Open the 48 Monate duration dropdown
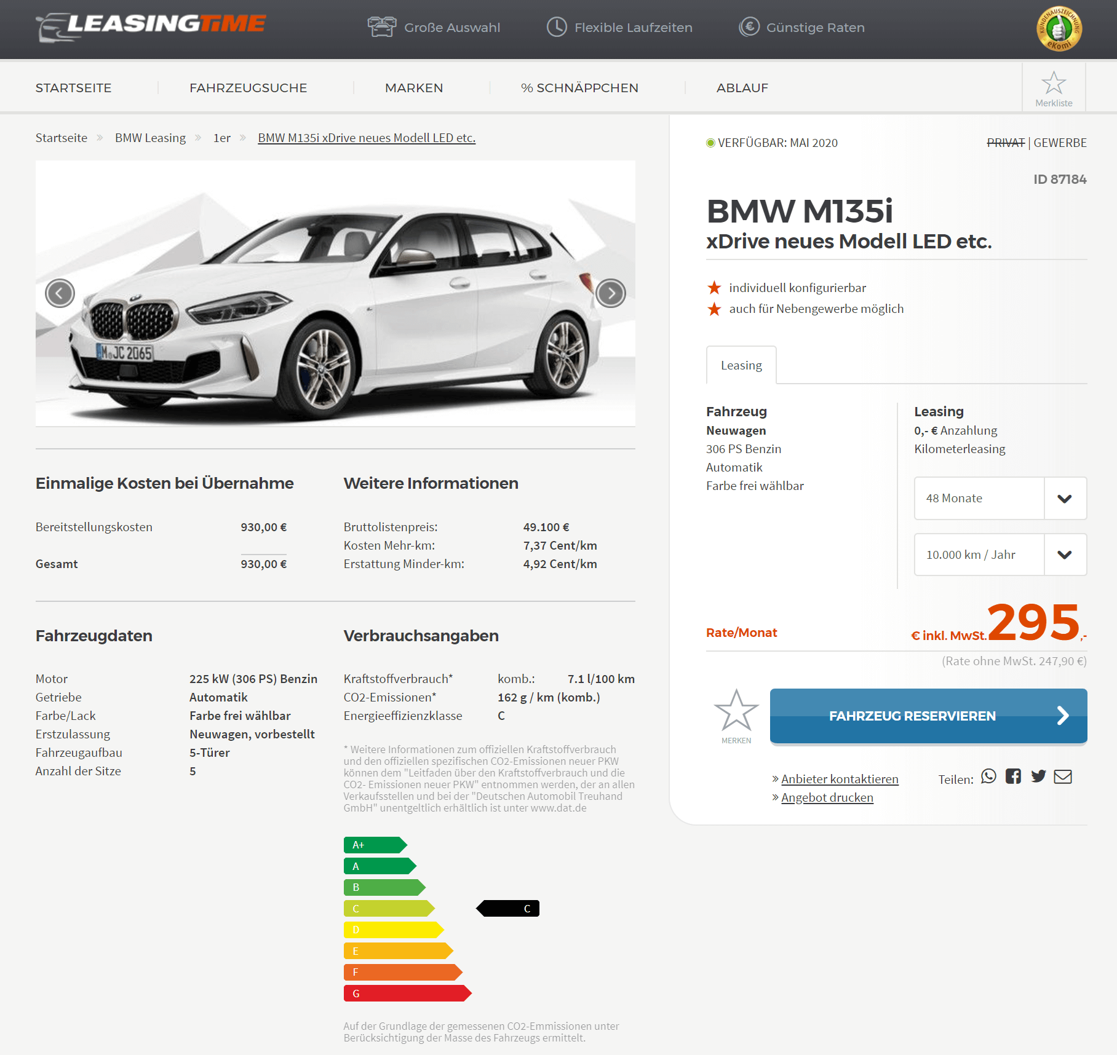Image resolution: width=1117 pixels, height=1055 pixels. (x=1000, y=498)
